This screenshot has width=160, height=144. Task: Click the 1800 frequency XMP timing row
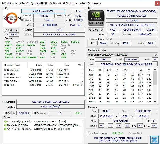pos(120,75)
